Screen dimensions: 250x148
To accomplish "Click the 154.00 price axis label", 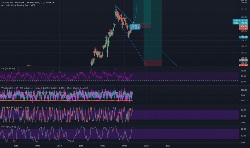I will coord(244,40).
